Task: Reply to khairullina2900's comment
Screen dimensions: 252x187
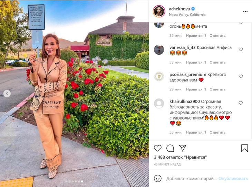Action: tap(217, 132)
